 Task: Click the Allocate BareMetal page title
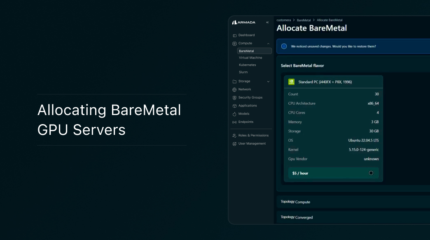point(311,28)
